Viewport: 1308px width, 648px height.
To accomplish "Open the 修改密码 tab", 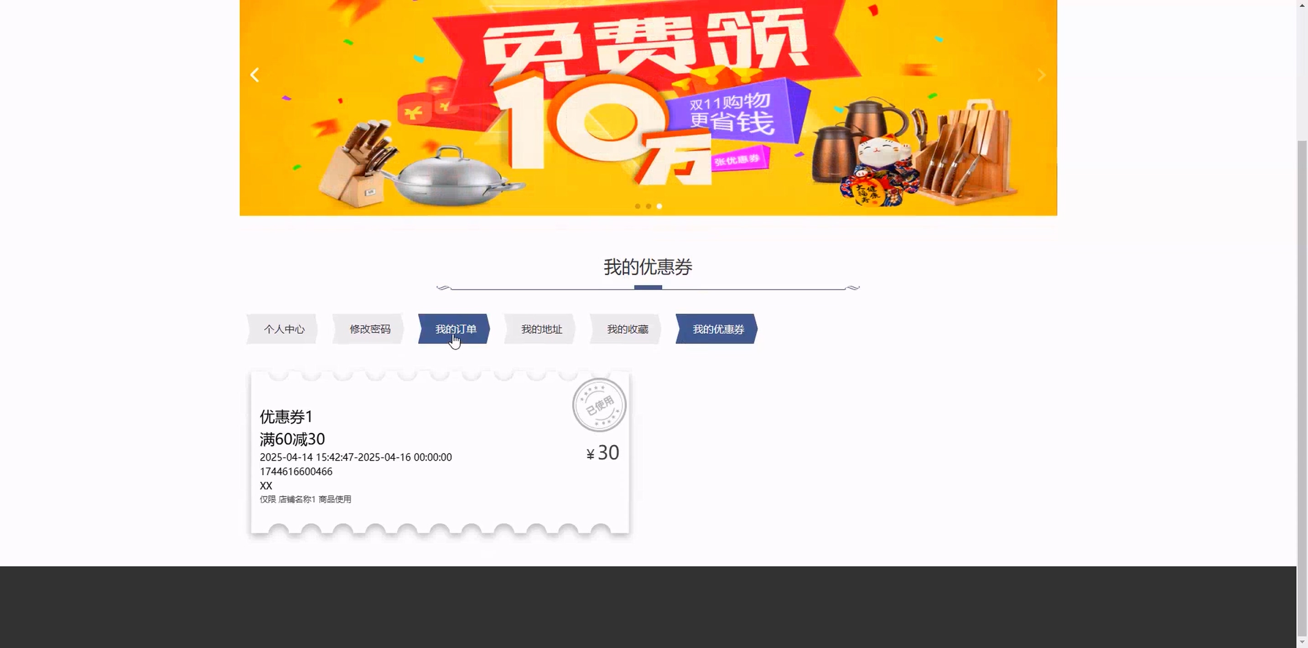I will [x=369, y=329].
